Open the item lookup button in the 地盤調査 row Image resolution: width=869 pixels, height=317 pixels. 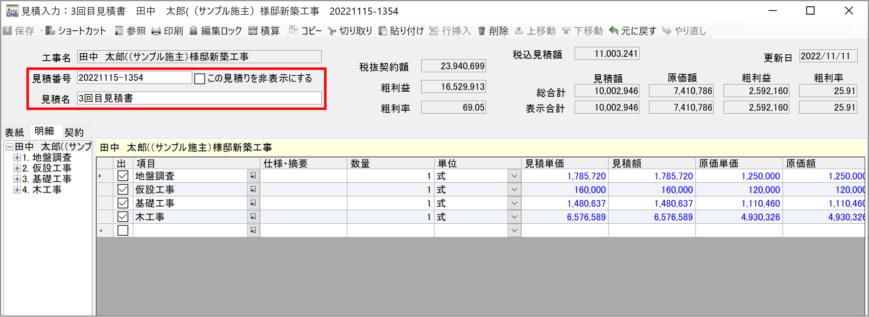pyautogui.click(x=253, y=176)
